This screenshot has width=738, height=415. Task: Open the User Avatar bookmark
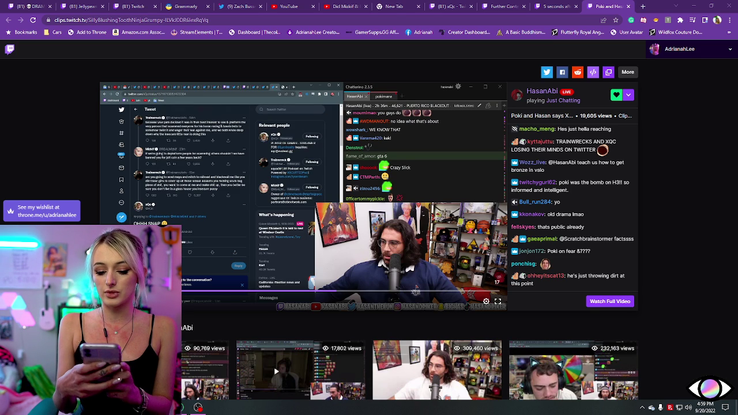point(626,32)
